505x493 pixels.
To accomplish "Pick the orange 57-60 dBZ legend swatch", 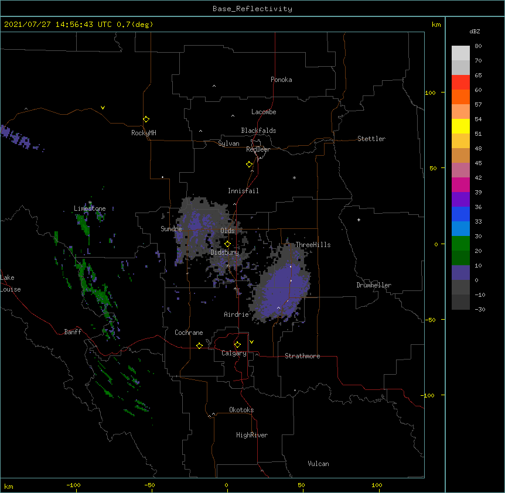I will 460,97.
